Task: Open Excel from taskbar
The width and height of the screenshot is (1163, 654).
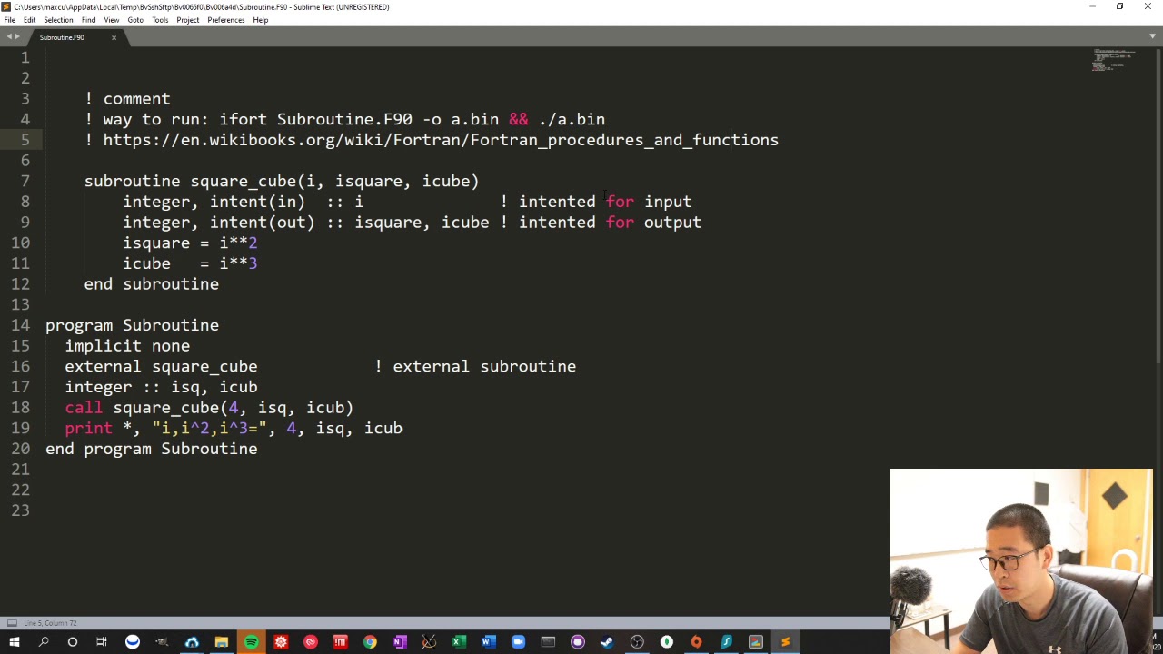Action: click(x=459, y=642)
